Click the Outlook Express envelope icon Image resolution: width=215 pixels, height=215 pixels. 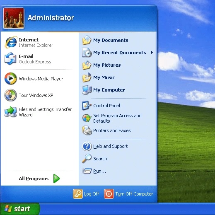click(x=10, y=58)
